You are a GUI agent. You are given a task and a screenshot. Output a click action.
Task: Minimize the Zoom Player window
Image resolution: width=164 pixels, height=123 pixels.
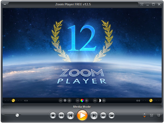pyautogui.click(x=148, y=4)
